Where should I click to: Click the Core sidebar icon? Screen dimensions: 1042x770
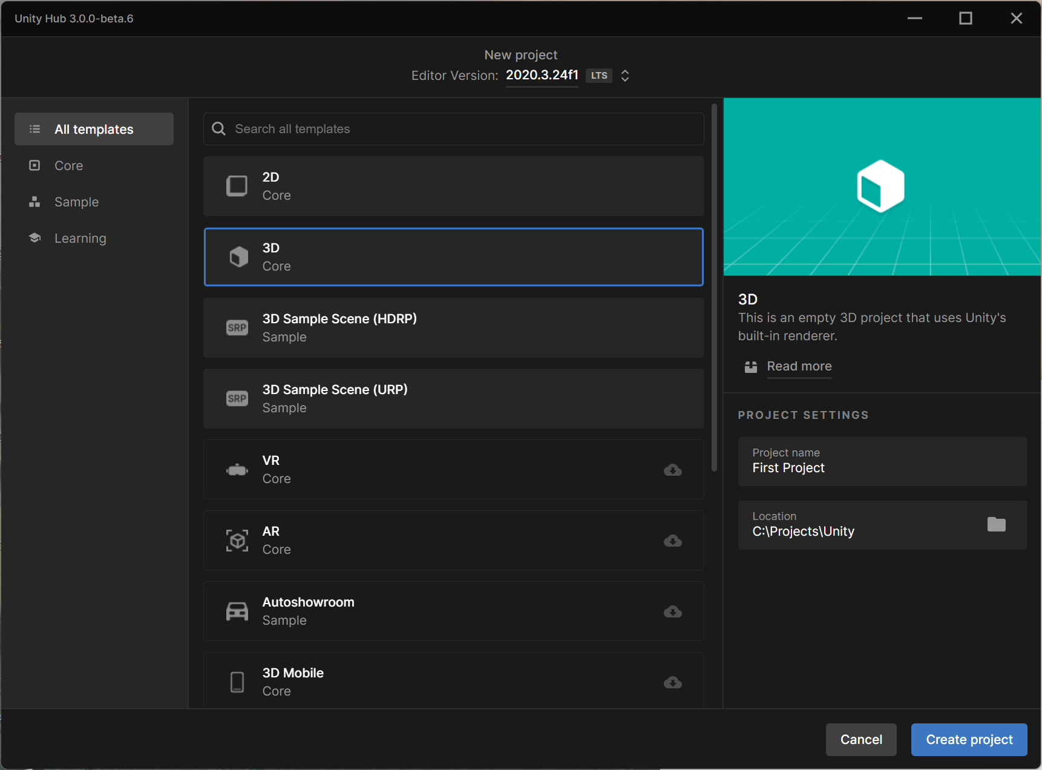click(34, 165)
